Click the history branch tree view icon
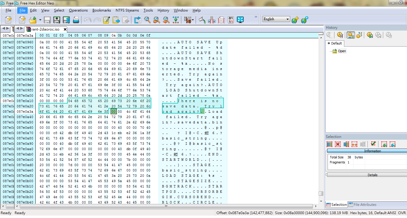The image size is (407, 218). [359, 35]
